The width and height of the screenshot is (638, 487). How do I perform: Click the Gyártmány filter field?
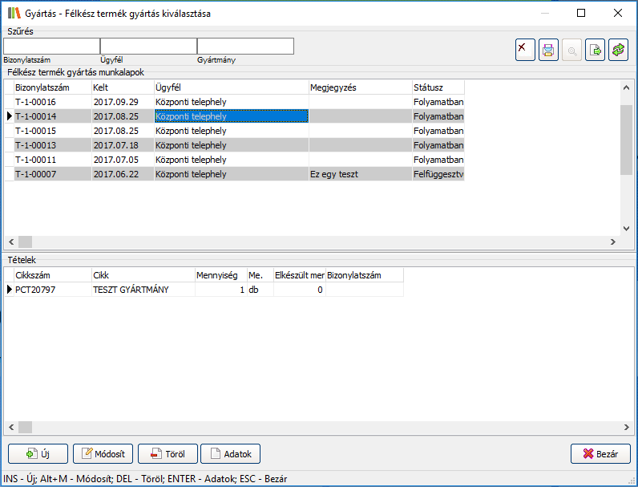coord(245,47)
